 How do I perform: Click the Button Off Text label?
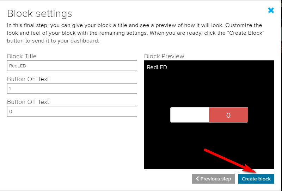click(28, 102)
